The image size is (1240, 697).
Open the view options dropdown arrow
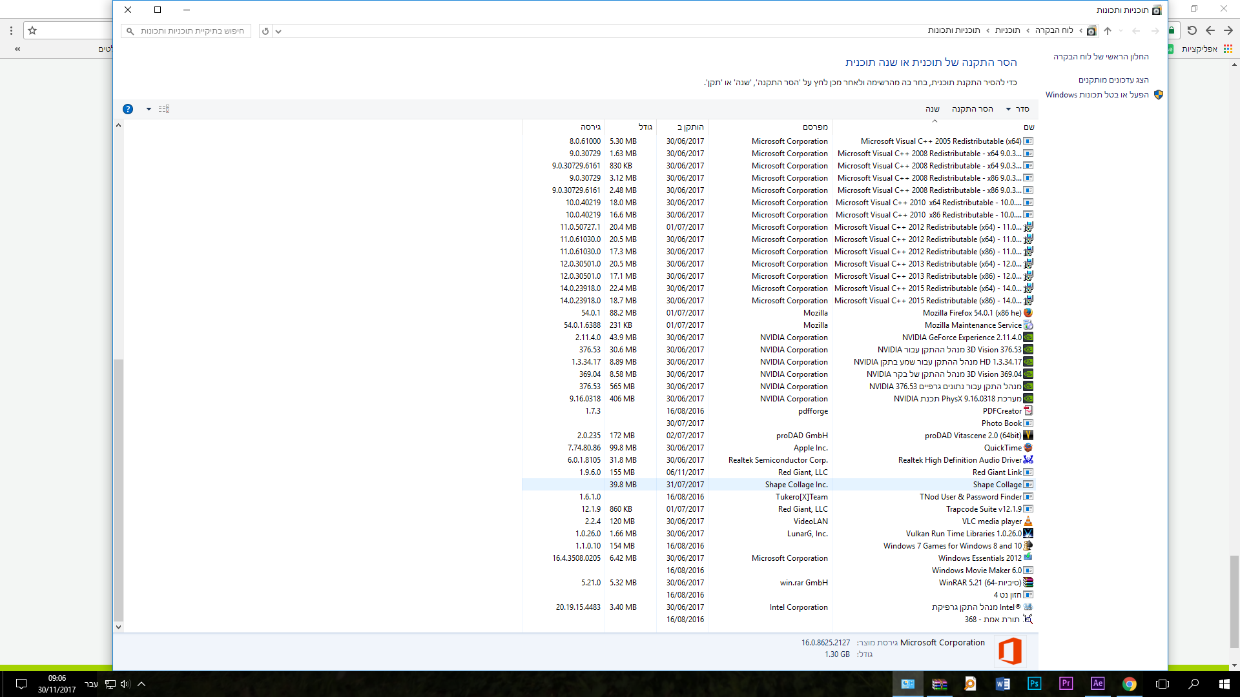[x=149, y=109]
